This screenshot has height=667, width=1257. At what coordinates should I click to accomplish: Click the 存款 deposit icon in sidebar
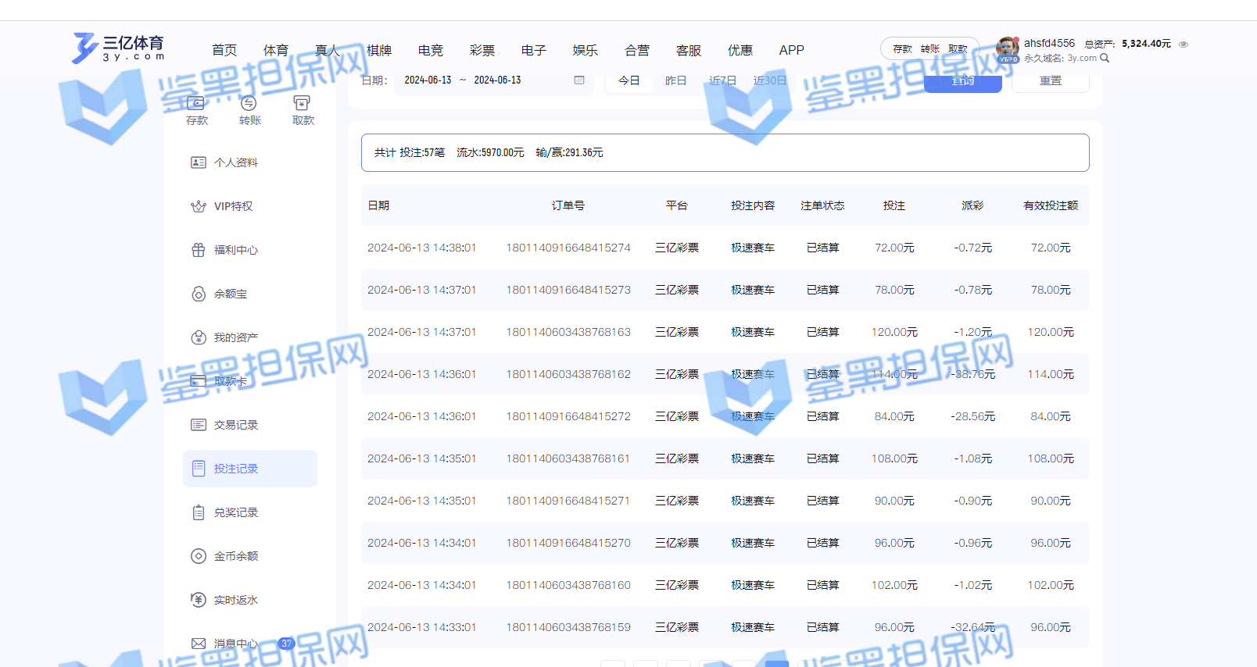196,104
